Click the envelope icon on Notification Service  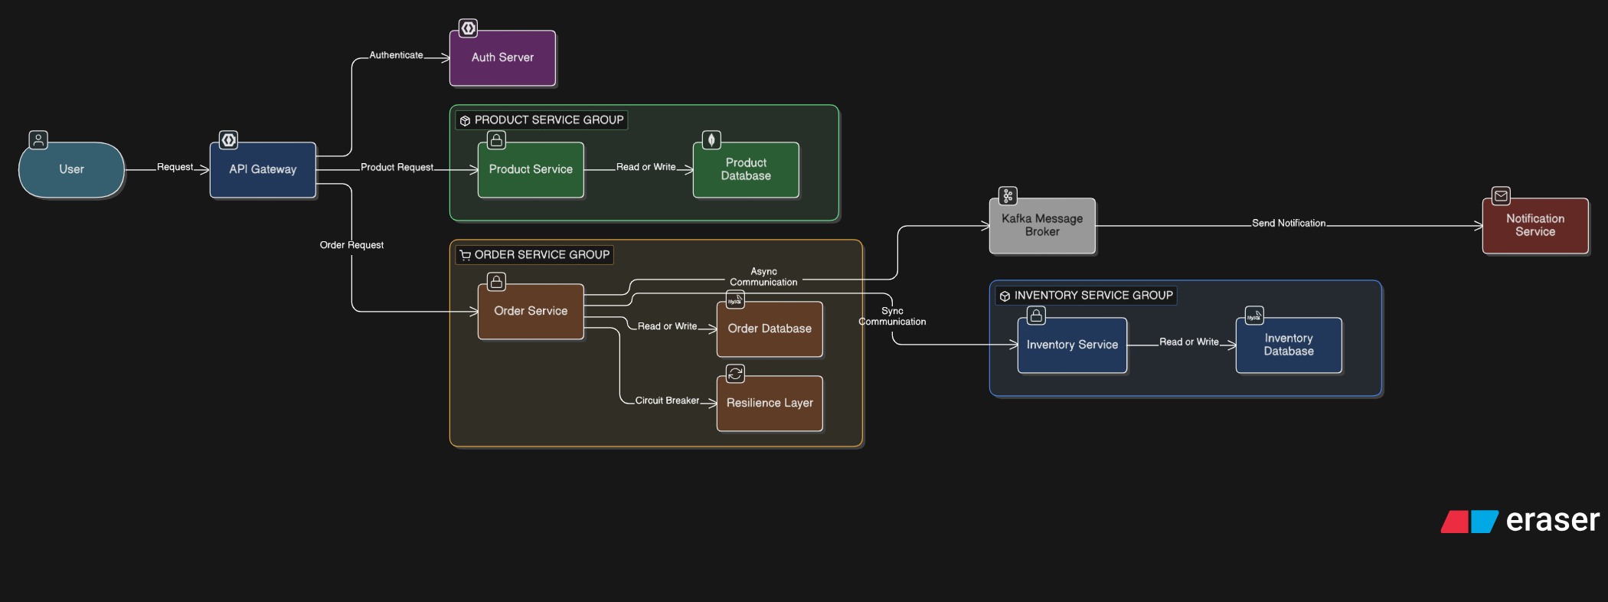[1501, 196]
